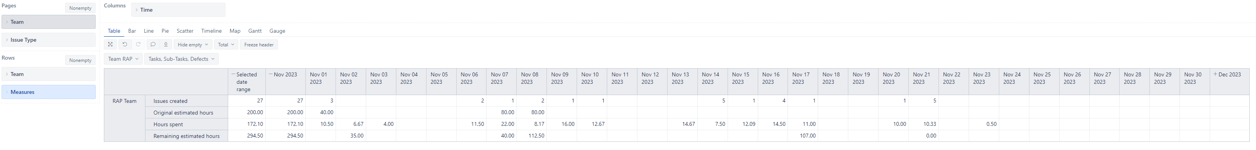Viewport: 1256px width, 150px height.
Task: Open the Total dropdown
Action: 226,44
